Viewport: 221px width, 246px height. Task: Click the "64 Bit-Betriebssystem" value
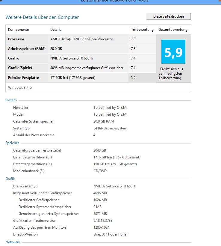point(110,128)
